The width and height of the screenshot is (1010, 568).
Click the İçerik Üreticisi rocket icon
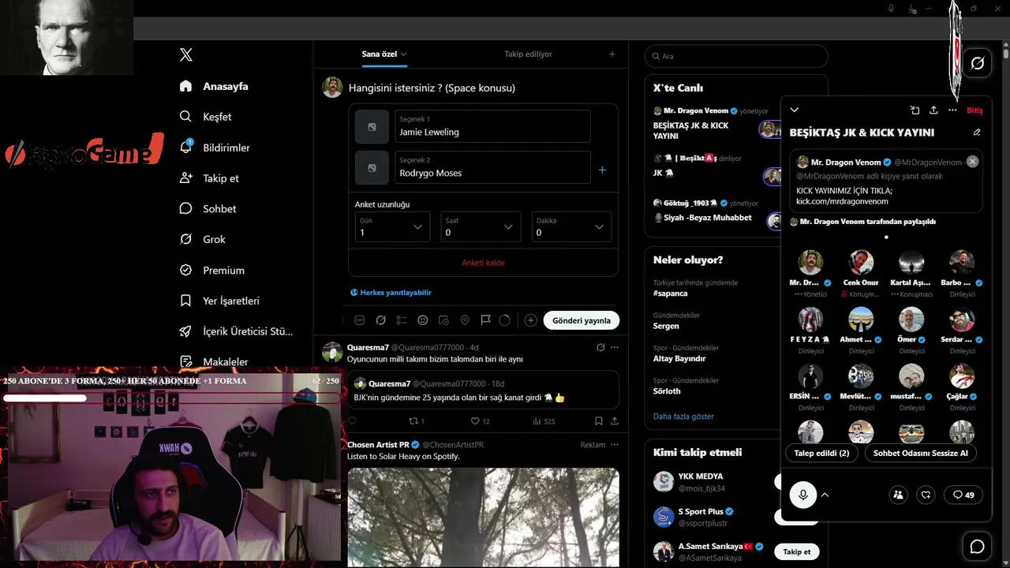click(x=186, y=331)
